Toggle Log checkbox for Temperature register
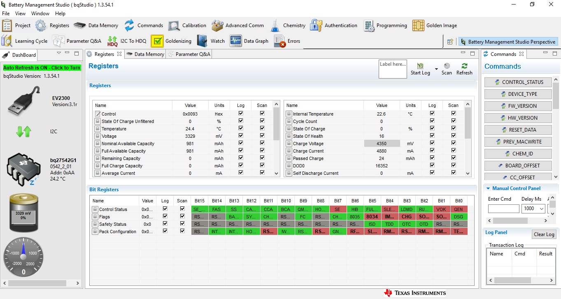 [x=241, y=128]
